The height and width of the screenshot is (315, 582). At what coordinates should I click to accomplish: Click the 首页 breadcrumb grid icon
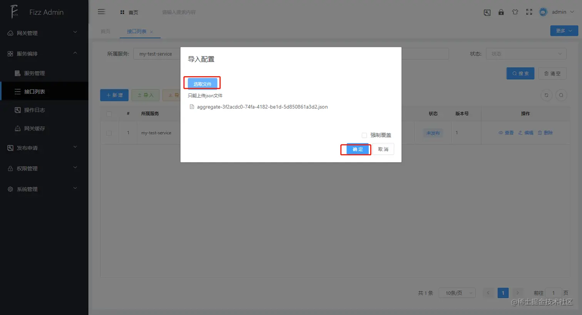122,12
